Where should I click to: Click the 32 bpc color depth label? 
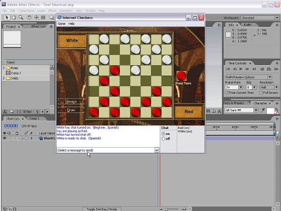[27, 111]
